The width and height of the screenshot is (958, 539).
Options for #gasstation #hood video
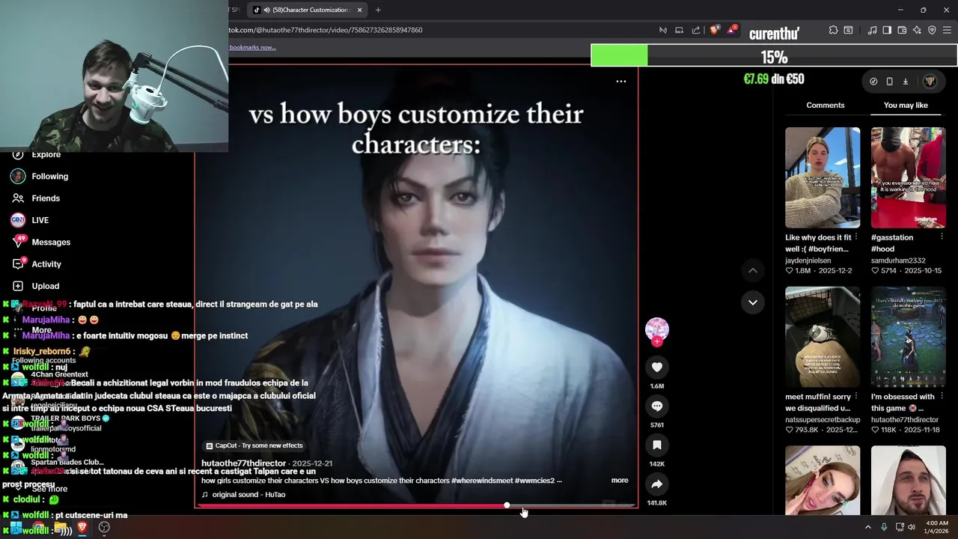click(942, 237)
